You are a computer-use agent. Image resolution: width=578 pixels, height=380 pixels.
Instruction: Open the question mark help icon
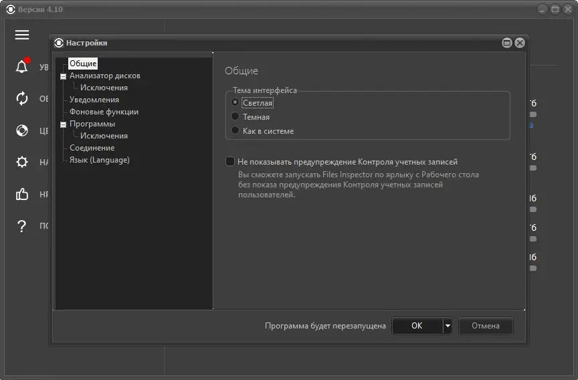pyautogui.click(x=22, y=225)
